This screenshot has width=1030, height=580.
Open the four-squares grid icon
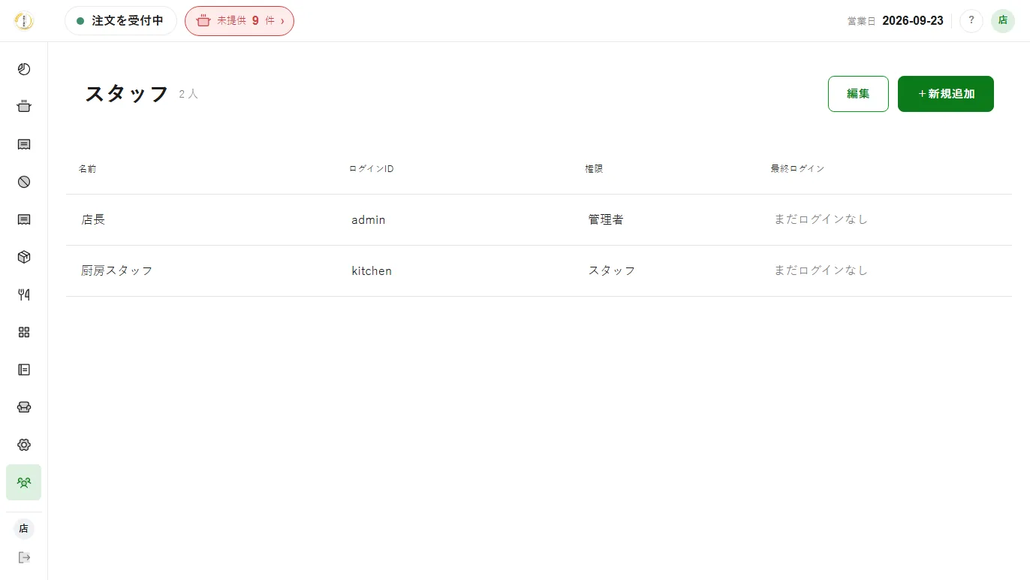pyautogui.click(x=24, y=332)
